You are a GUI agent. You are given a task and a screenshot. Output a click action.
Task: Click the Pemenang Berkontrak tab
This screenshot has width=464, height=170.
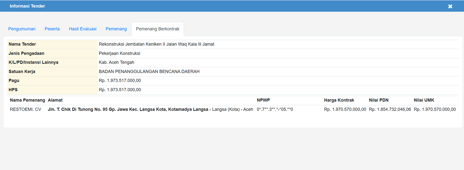click(x=157, y=29)
